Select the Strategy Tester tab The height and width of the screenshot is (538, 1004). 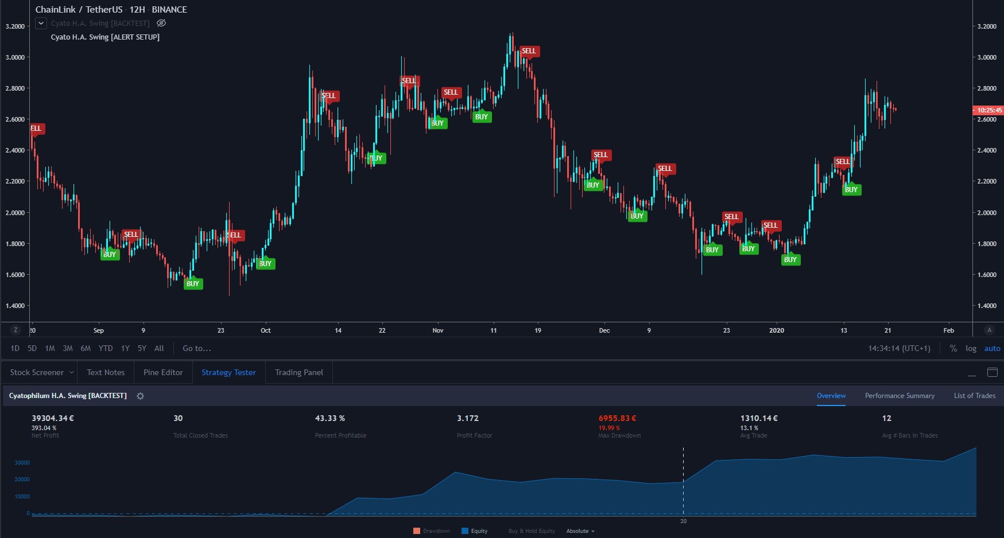[x=228, y=372]
